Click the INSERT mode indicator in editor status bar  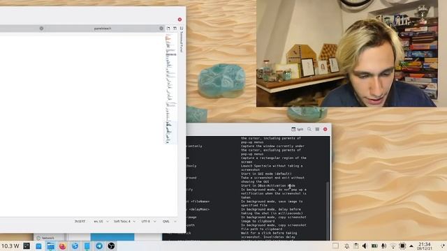click(80, 222)
